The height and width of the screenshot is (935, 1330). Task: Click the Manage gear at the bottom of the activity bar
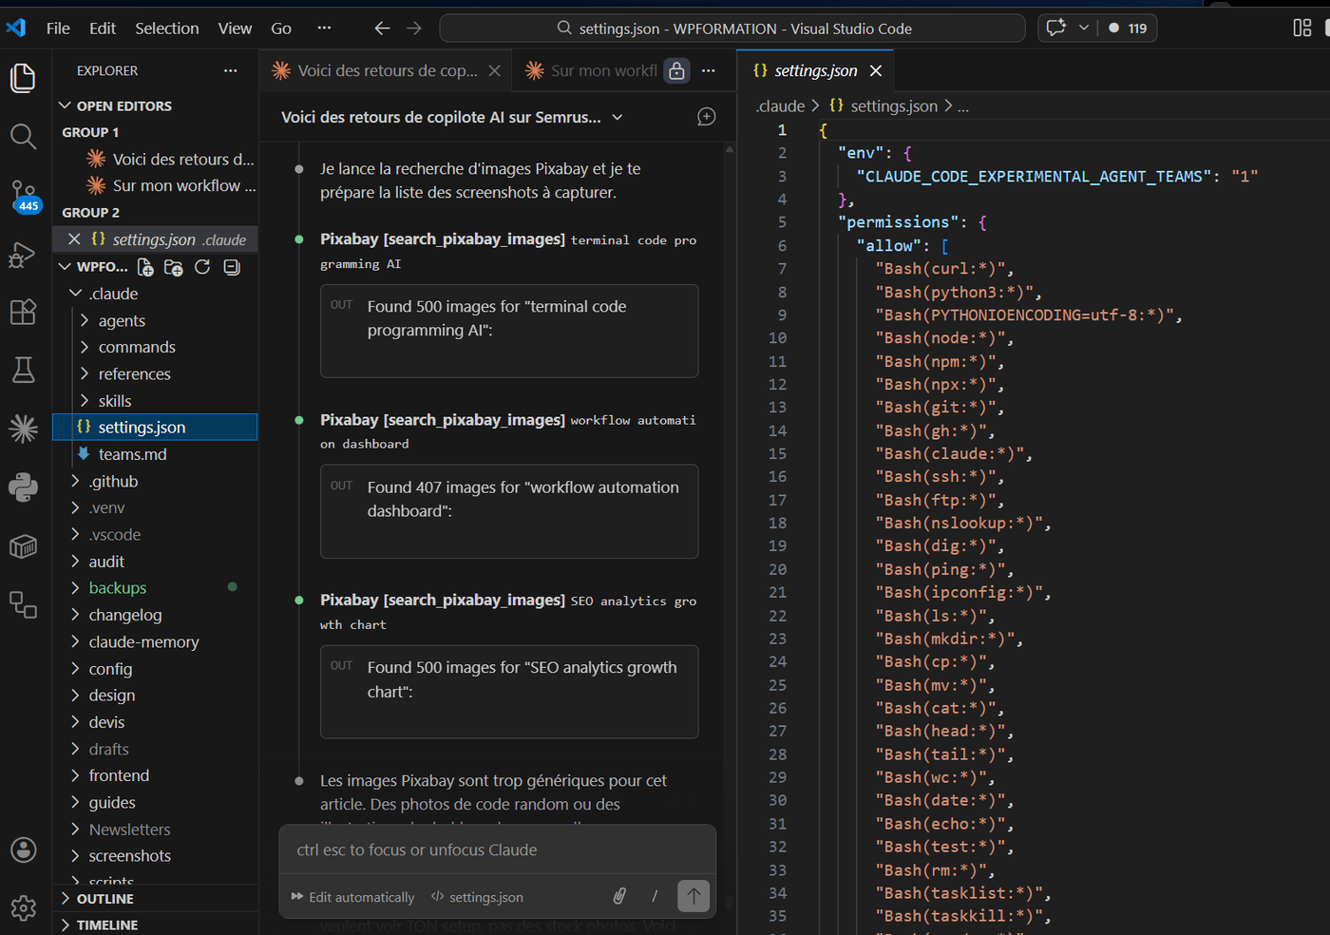[23, 909]
